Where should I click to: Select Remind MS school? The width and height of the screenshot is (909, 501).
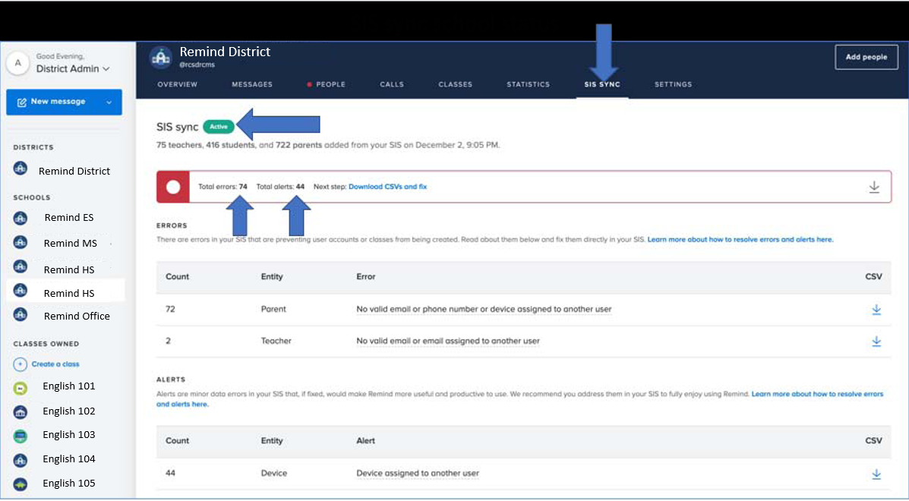(x=70, y=243)
